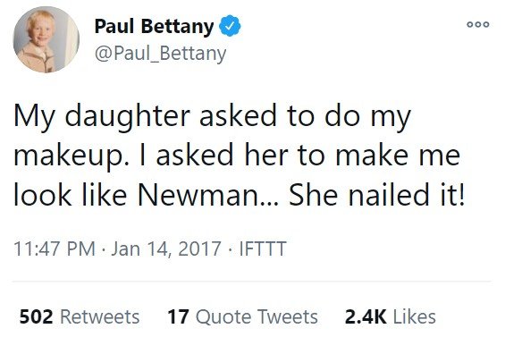Click the Paul Bettany display name

tap(154, 26)
